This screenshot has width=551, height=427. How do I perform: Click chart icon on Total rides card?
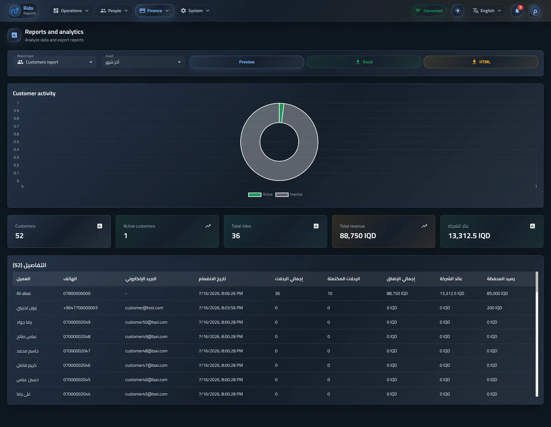point(316,226)
